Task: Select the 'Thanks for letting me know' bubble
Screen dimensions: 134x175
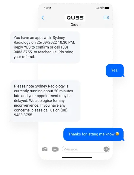Action: 94,134
